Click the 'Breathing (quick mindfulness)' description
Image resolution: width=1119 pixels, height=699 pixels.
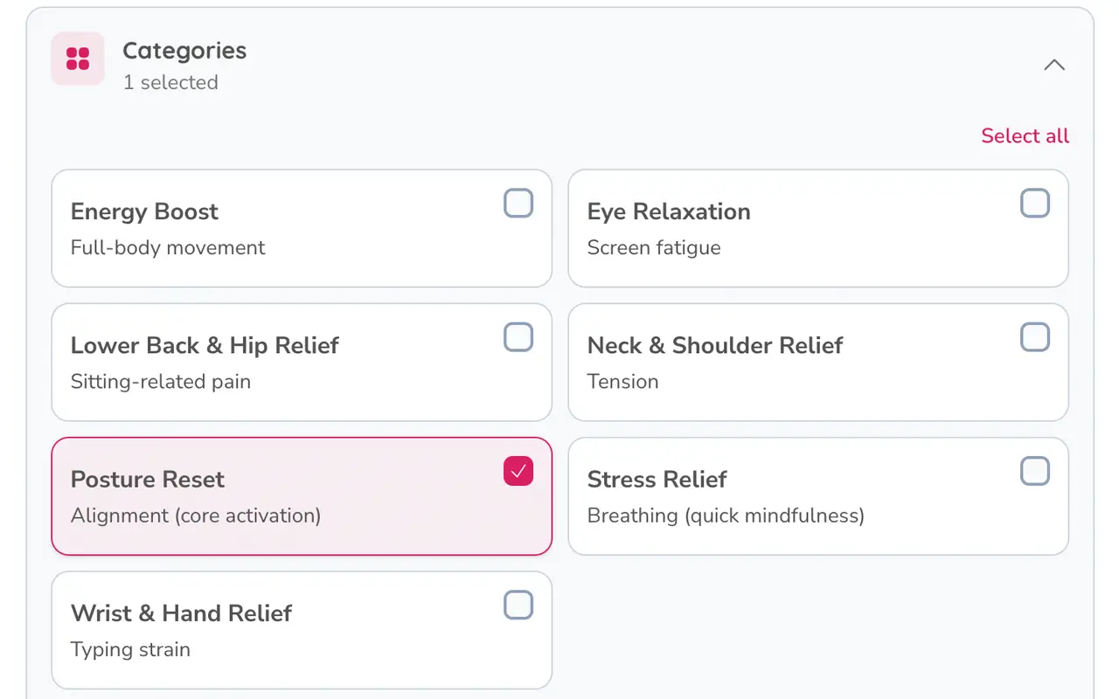coord(726,516)
